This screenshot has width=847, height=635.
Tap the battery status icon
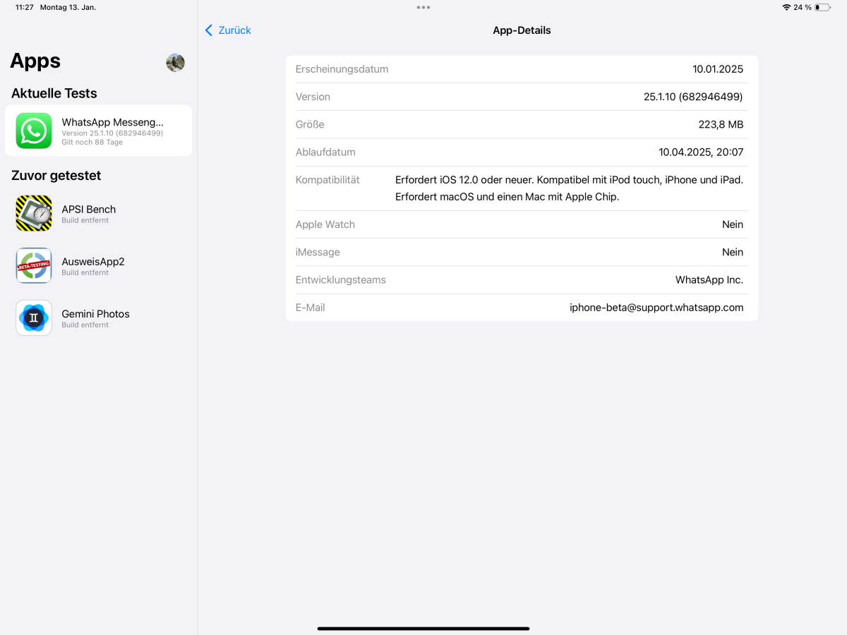(x=822, y=7)
